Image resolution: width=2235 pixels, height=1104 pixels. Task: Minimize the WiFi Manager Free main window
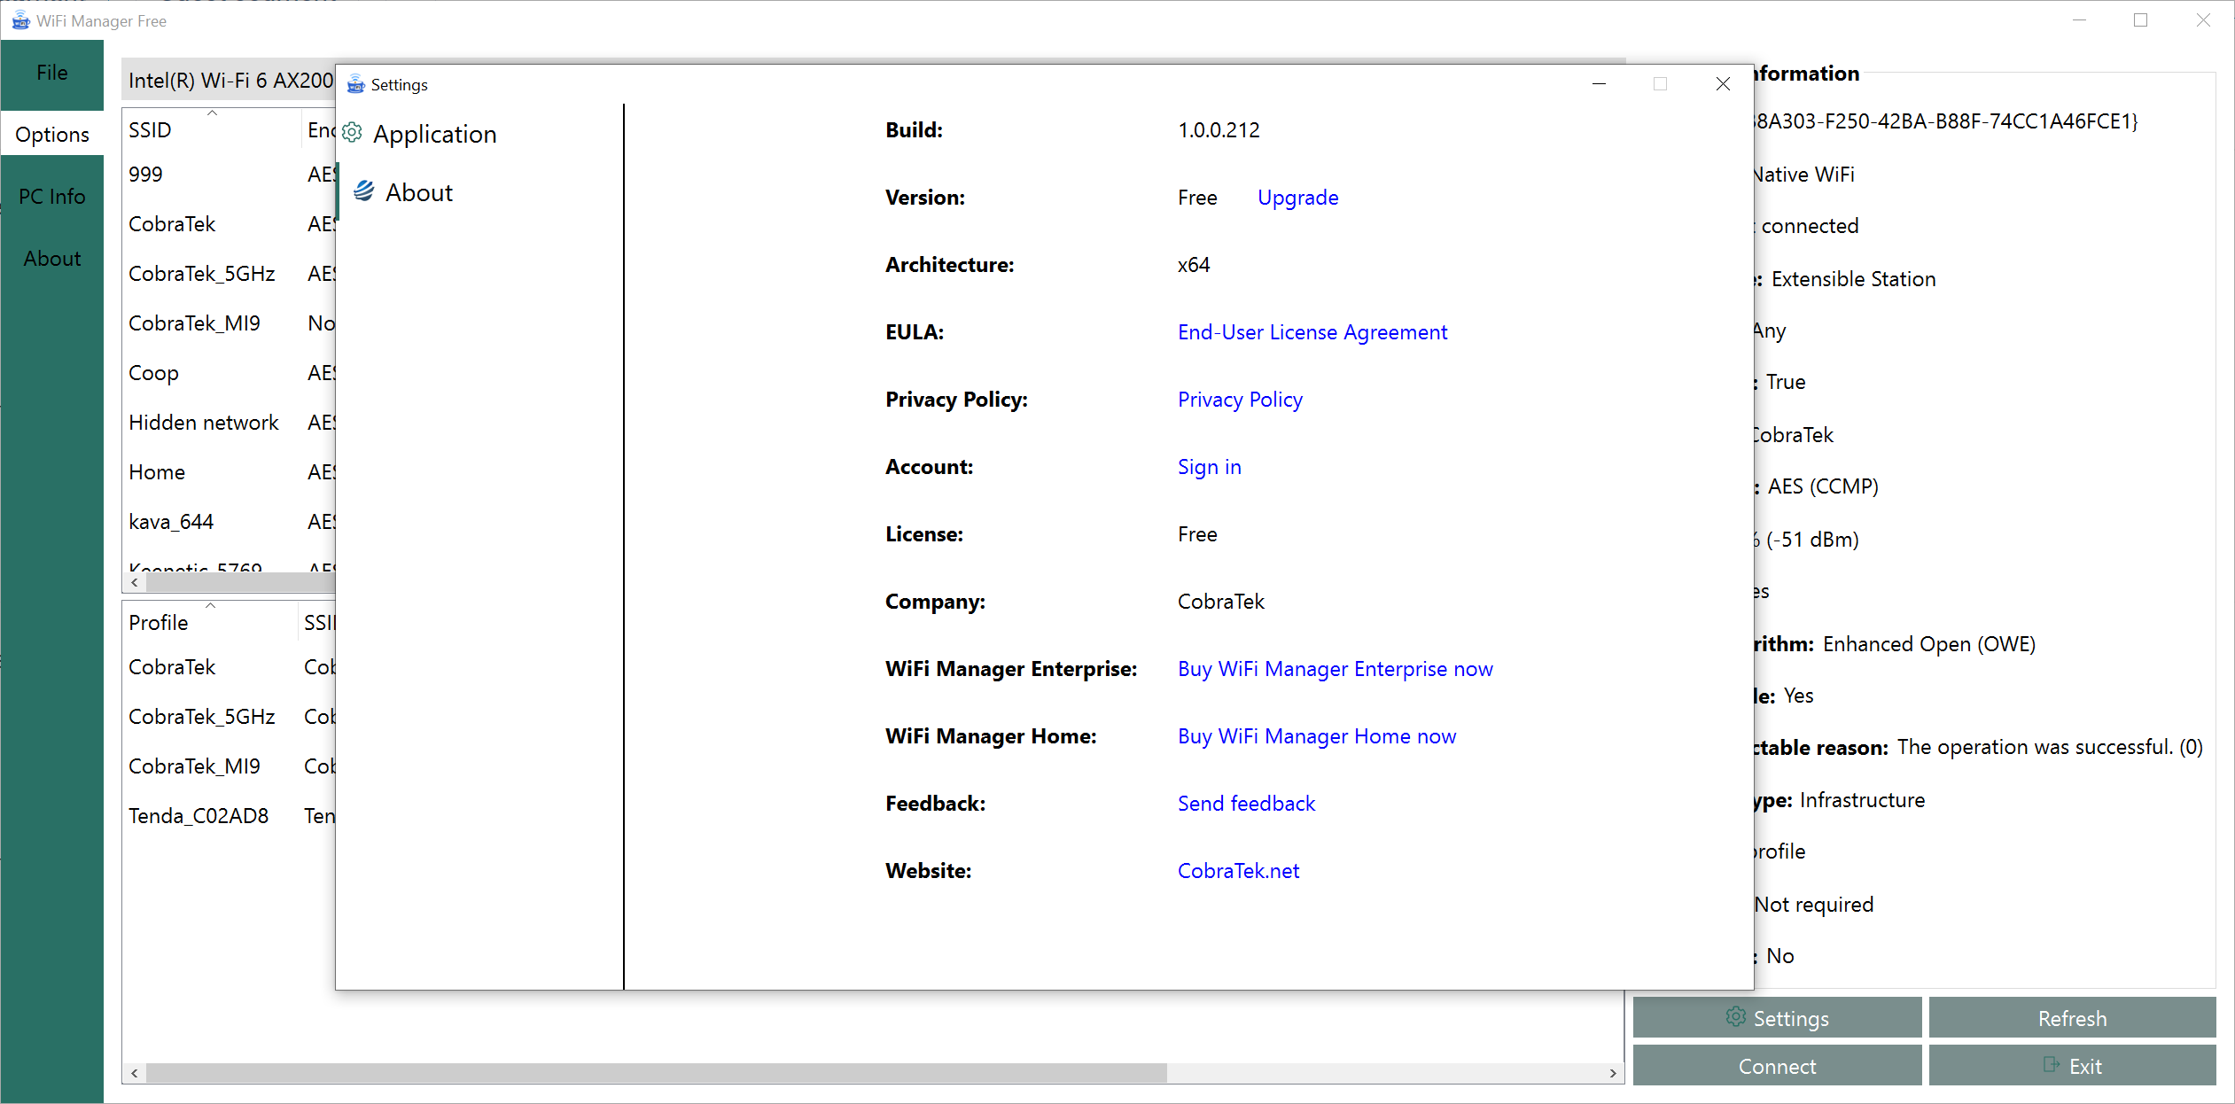coord(2080,20)
